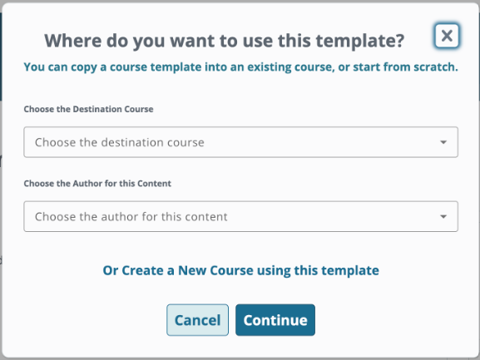This screenshot has width=480, height=360.
Task: Click the 'Choose the Author for this Content' label
Action: (97, 184)
